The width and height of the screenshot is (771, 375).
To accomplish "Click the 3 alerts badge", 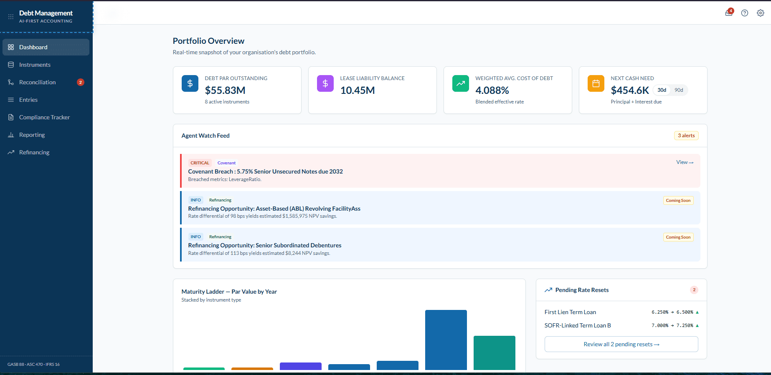I will click(686, 136).
